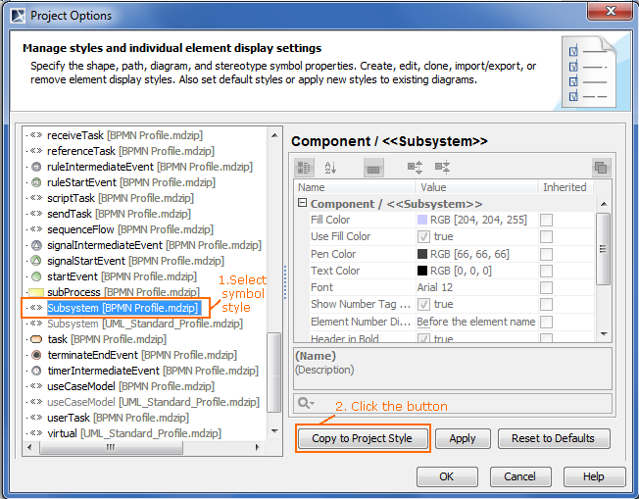Click the OK button
The width and height of the screenshot is (639, 499).
(447, 476)
